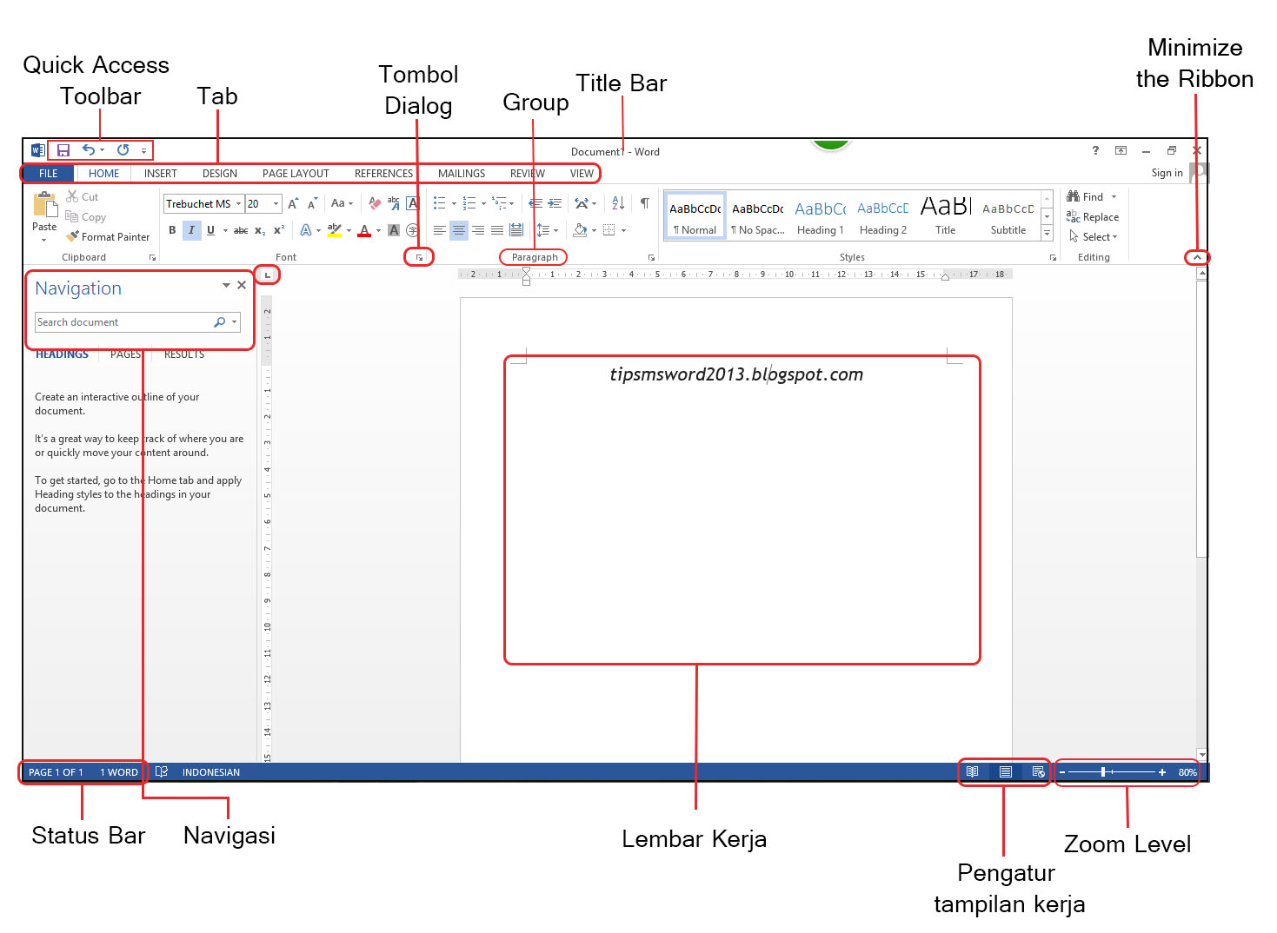
Task: Click the Replace button
Action: tap(1093, 217)
